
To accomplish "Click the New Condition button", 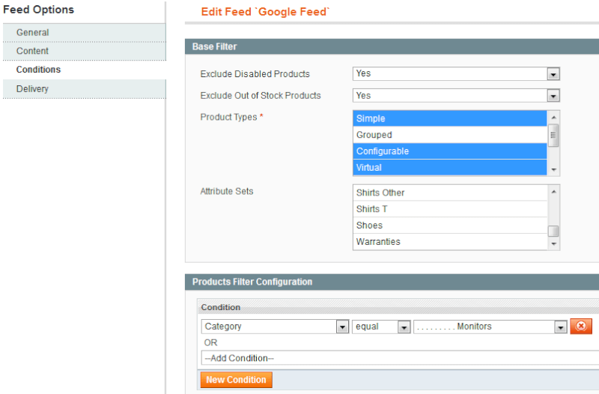I will pyautogui.click(x=236, y=380).
